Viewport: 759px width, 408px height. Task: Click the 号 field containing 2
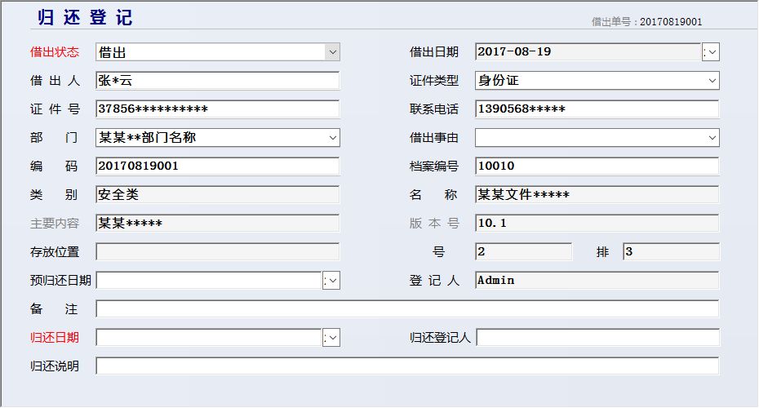coord(523,251)
